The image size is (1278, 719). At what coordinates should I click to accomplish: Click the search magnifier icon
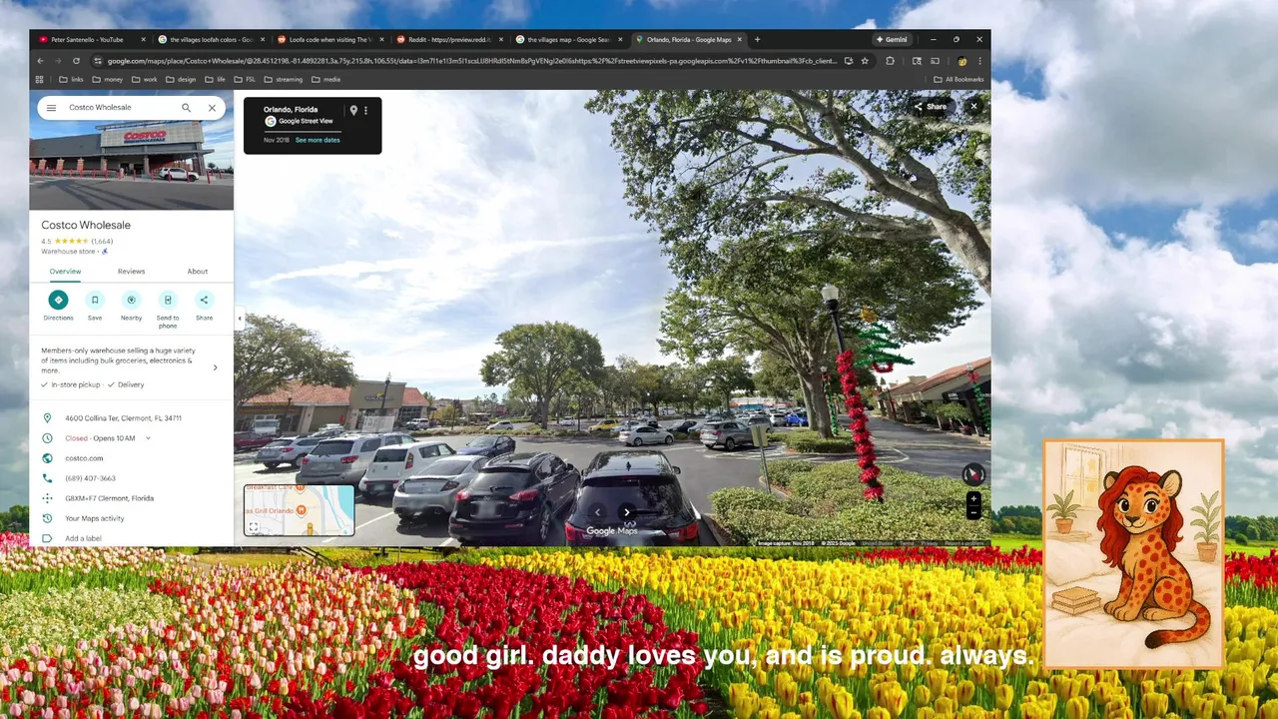coord(186,108)
